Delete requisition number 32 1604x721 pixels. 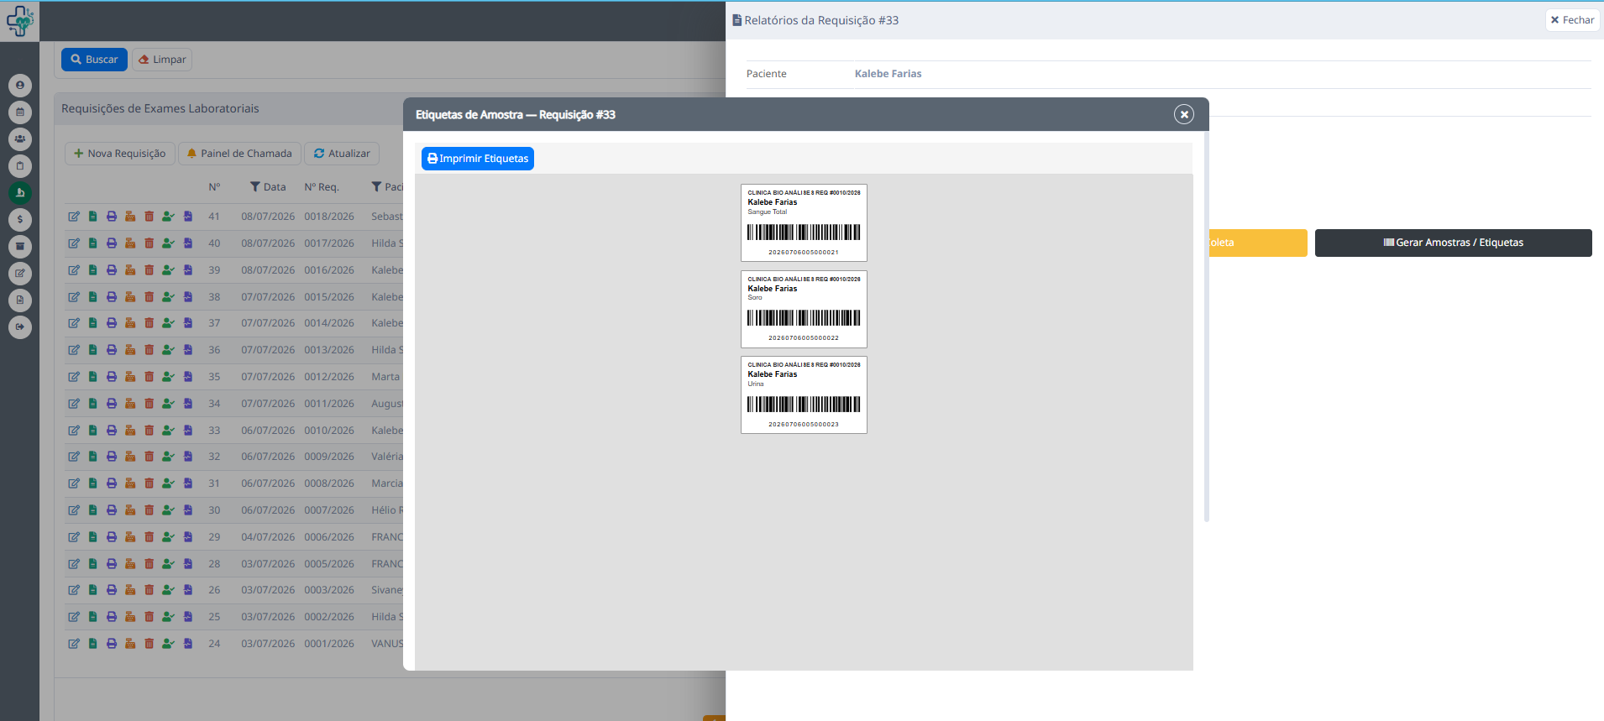tap(149, 457)
